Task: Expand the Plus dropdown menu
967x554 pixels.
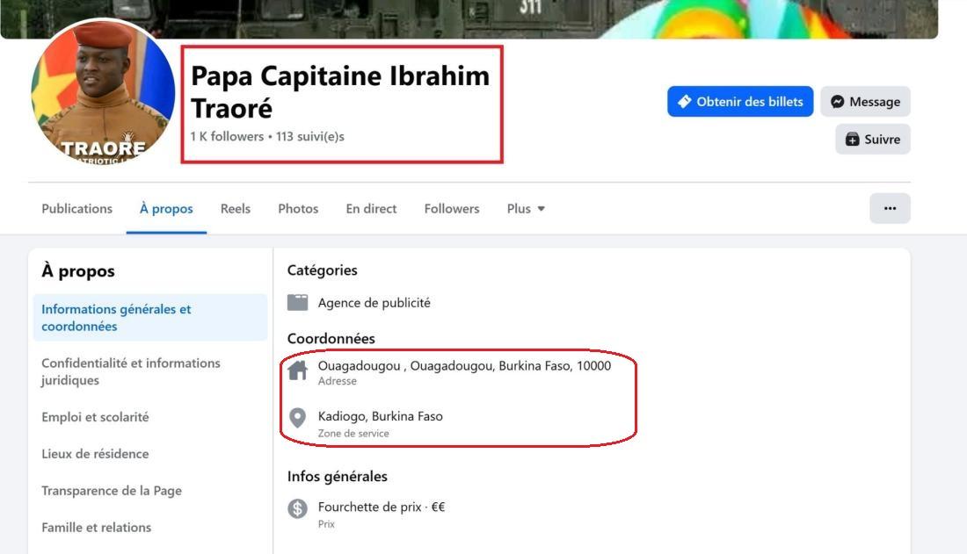Action: pyautogui.click(x=526, y=209)
